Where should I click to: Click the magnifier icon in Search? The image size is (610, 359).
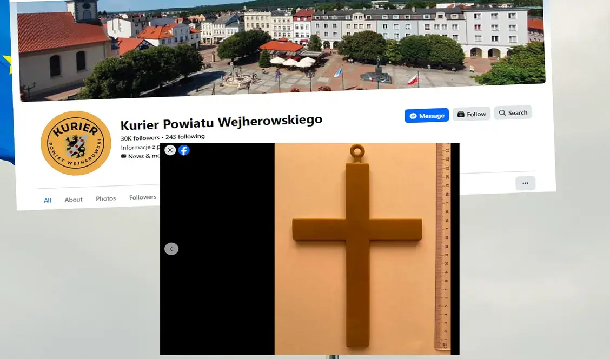click(x=502, y=113)
